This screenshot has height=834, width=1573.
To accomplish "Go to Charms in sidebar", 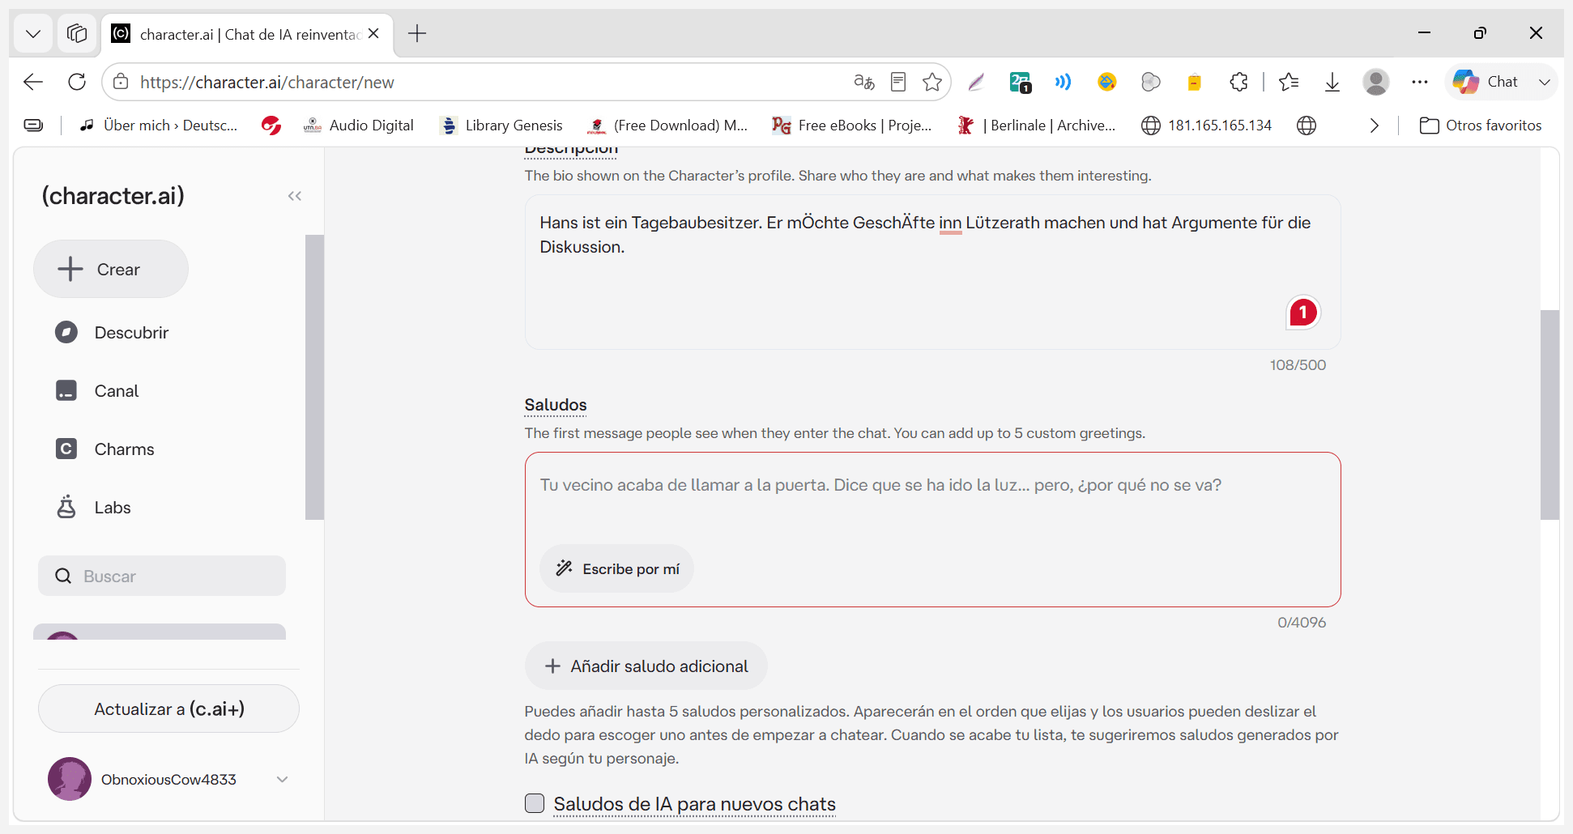I will coord(104,449).
